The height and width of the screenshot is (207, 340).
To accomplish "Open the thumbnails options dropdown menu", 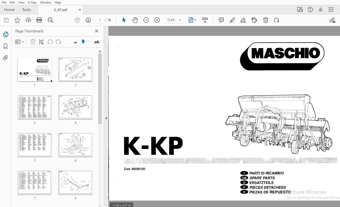I will pos(19,42).
